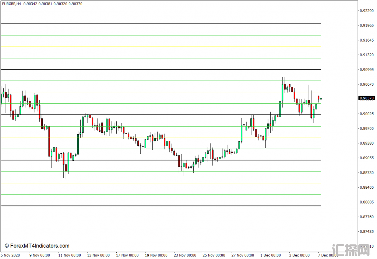Click the 27 Nov 00:00 date label

point(243,255)
